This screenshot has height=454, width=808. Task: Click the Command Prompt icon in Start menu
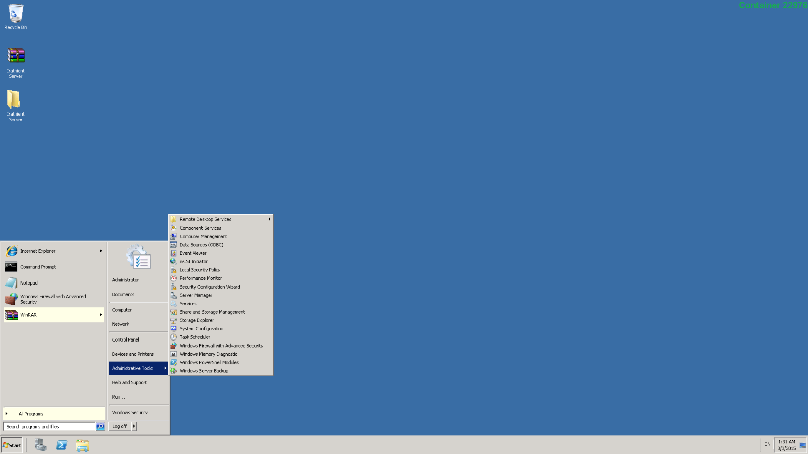coord(11,267)
